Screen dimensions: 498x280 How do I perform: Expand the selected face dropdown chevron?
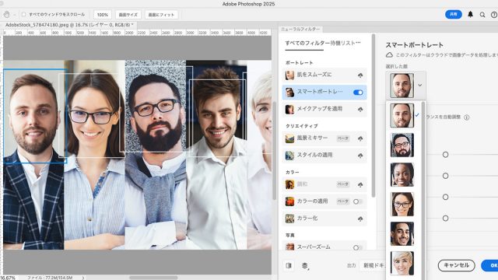[420, 85]
